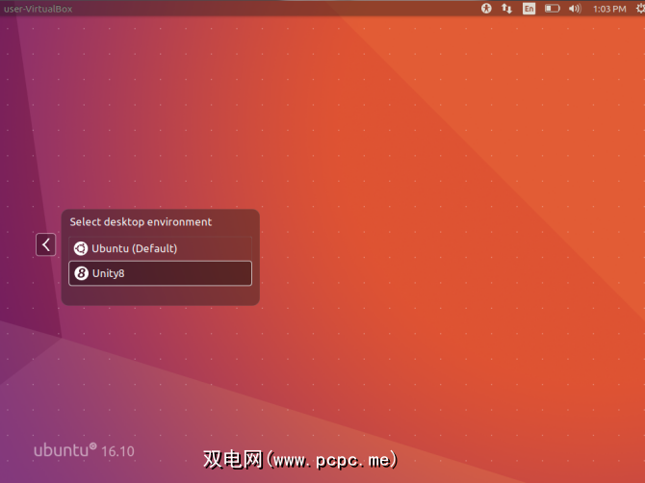Viewport: 645px width, 483px height.
Task: Open the network connection indicator
Action: click(x=506, y=9)
